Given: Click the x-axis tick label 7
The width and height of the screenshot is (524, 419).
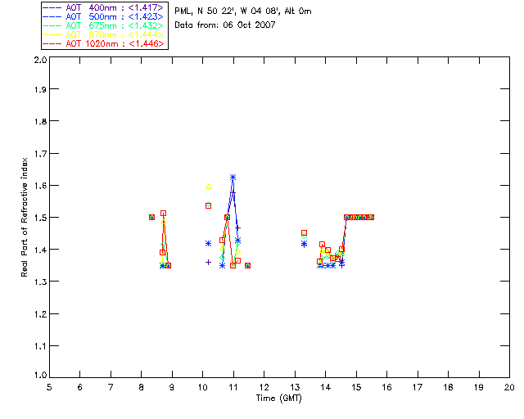Looking at the screenshot, I should click(111, 387).
